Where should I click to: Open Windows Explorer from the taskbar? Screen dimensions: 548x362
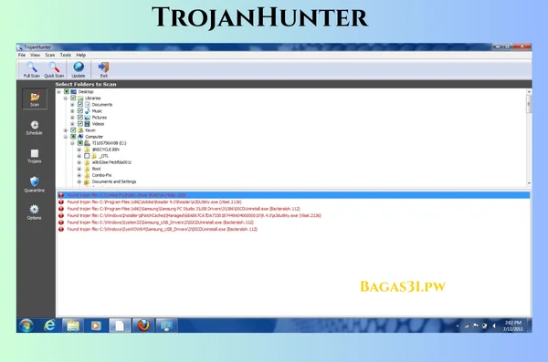coord(73,326)
